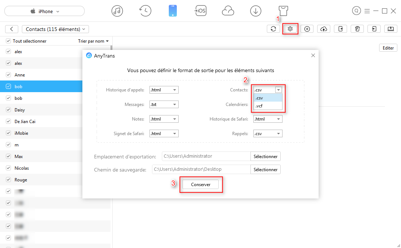Image resolution: width=401 pixels, height=248 pixels.
Task: Open the backup history clock icon
Action: click(145, 11)
